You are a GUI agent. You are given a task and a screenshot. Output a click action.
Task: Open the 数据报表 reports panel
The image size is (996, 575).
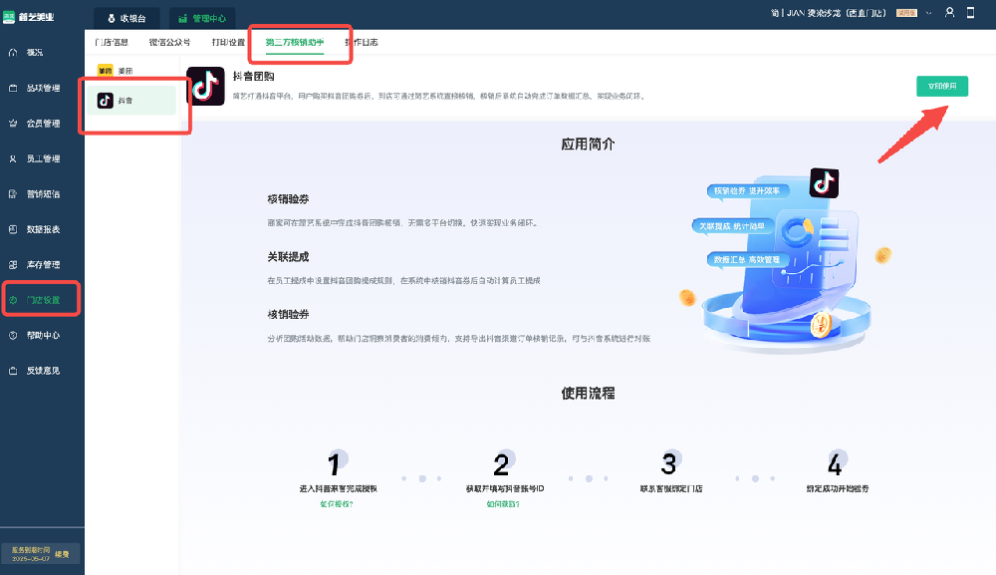(x=40, y=229)
